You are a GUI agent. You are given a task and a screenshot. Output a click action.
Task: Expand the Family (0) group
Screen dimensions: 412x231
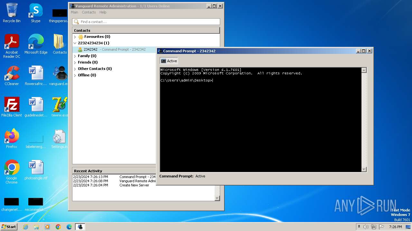(x=75, y=56)
